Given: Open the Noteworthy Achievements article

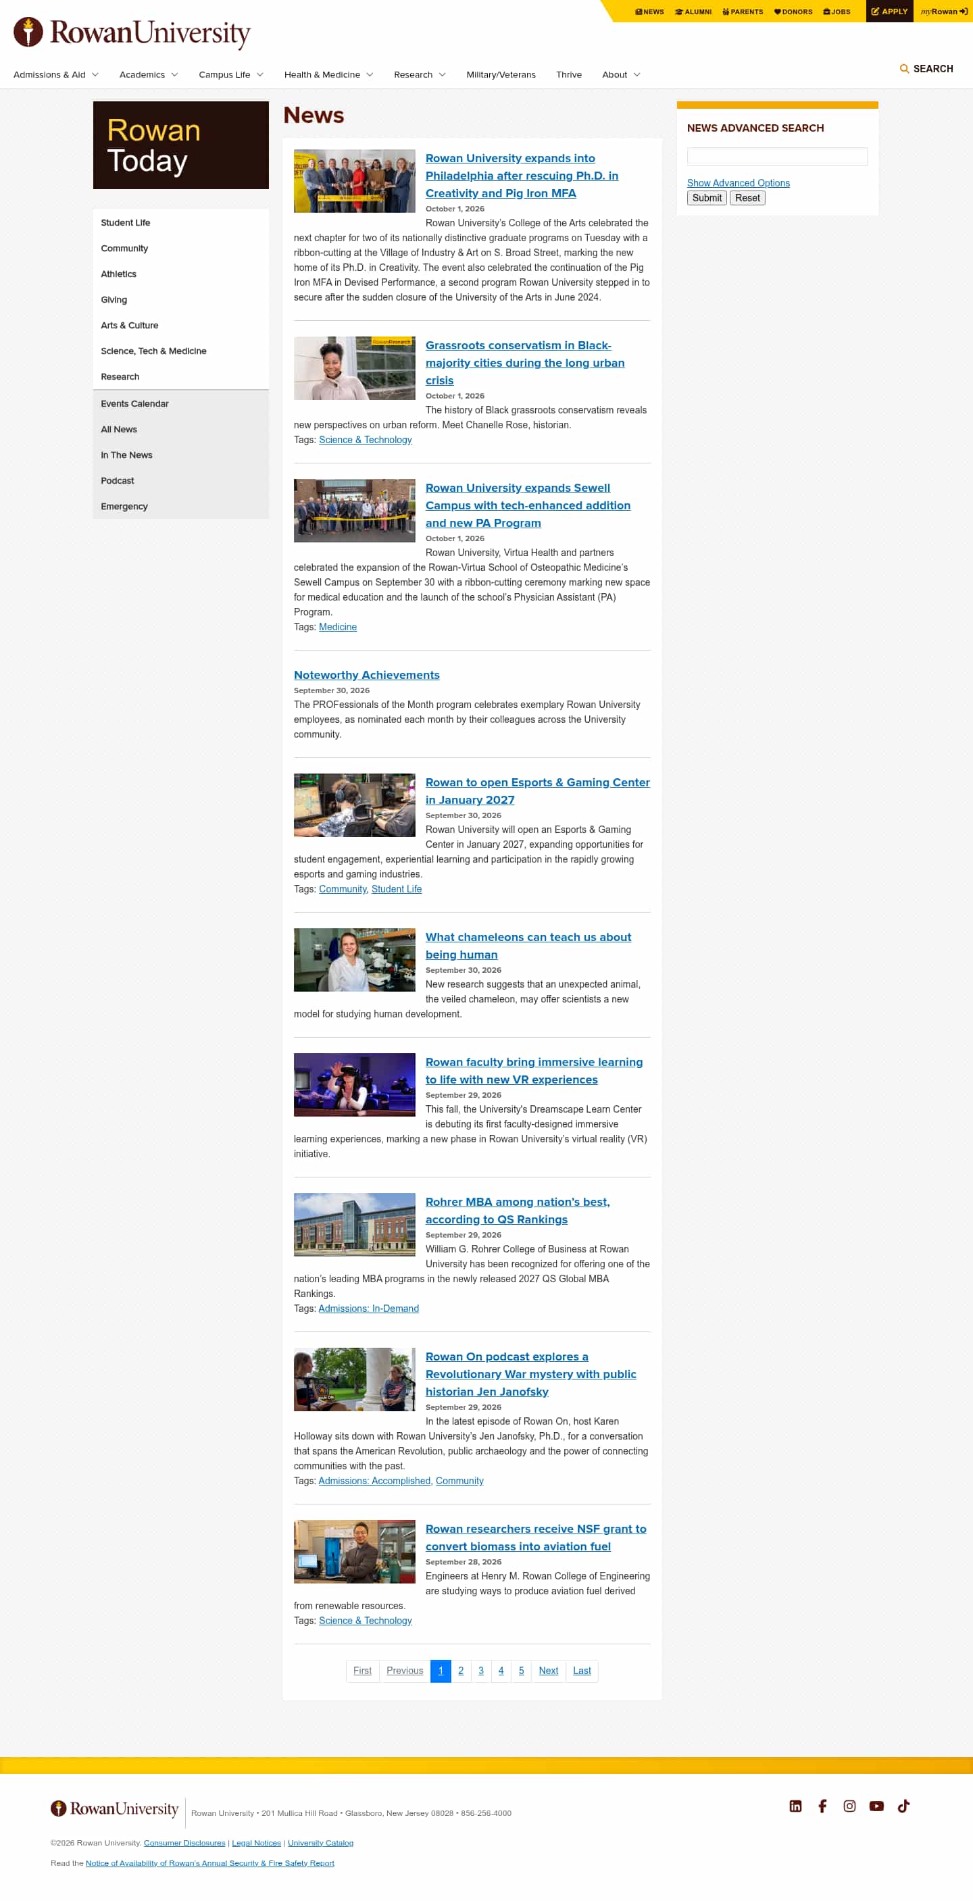Looking at the screenshot, I should [366, 674].
